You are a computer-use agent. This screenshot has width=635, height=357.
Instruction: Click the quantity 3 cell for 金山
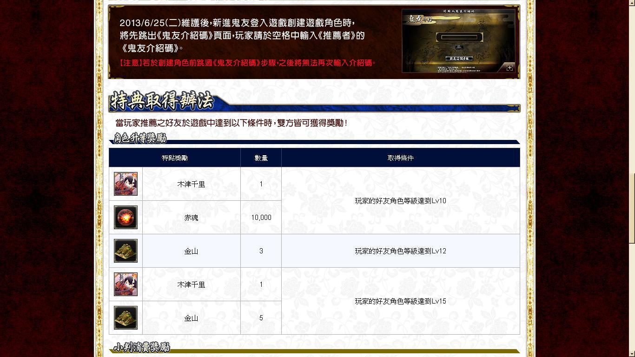(261, 251)
